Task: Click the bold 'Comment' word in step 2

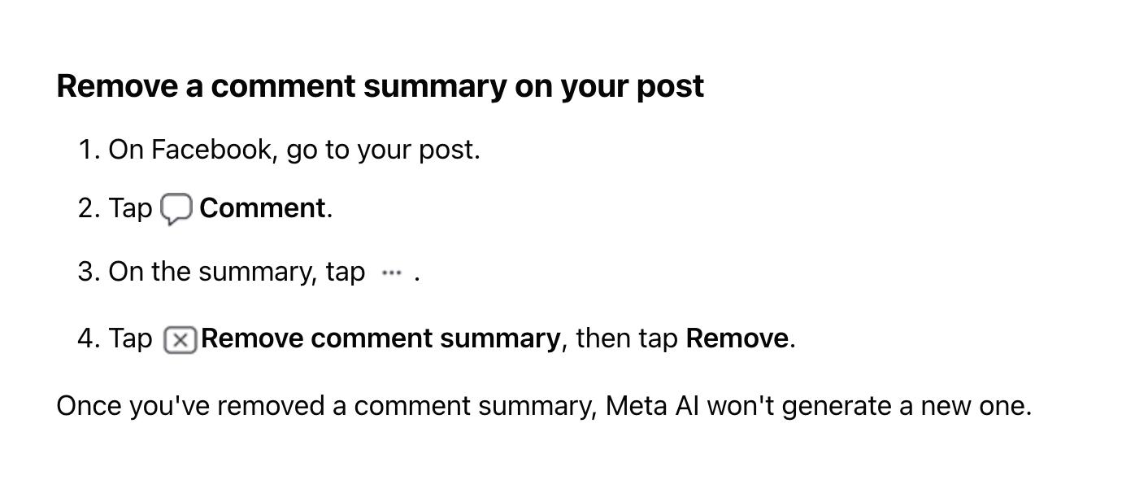Action: click(263, 208)
